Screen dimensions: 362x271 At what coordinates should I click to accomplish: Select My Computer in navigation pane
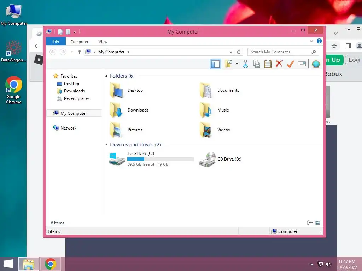point(74,113)
